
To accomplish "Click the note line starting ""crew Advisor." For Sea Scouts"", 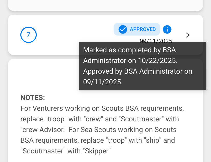I will 98,130.
